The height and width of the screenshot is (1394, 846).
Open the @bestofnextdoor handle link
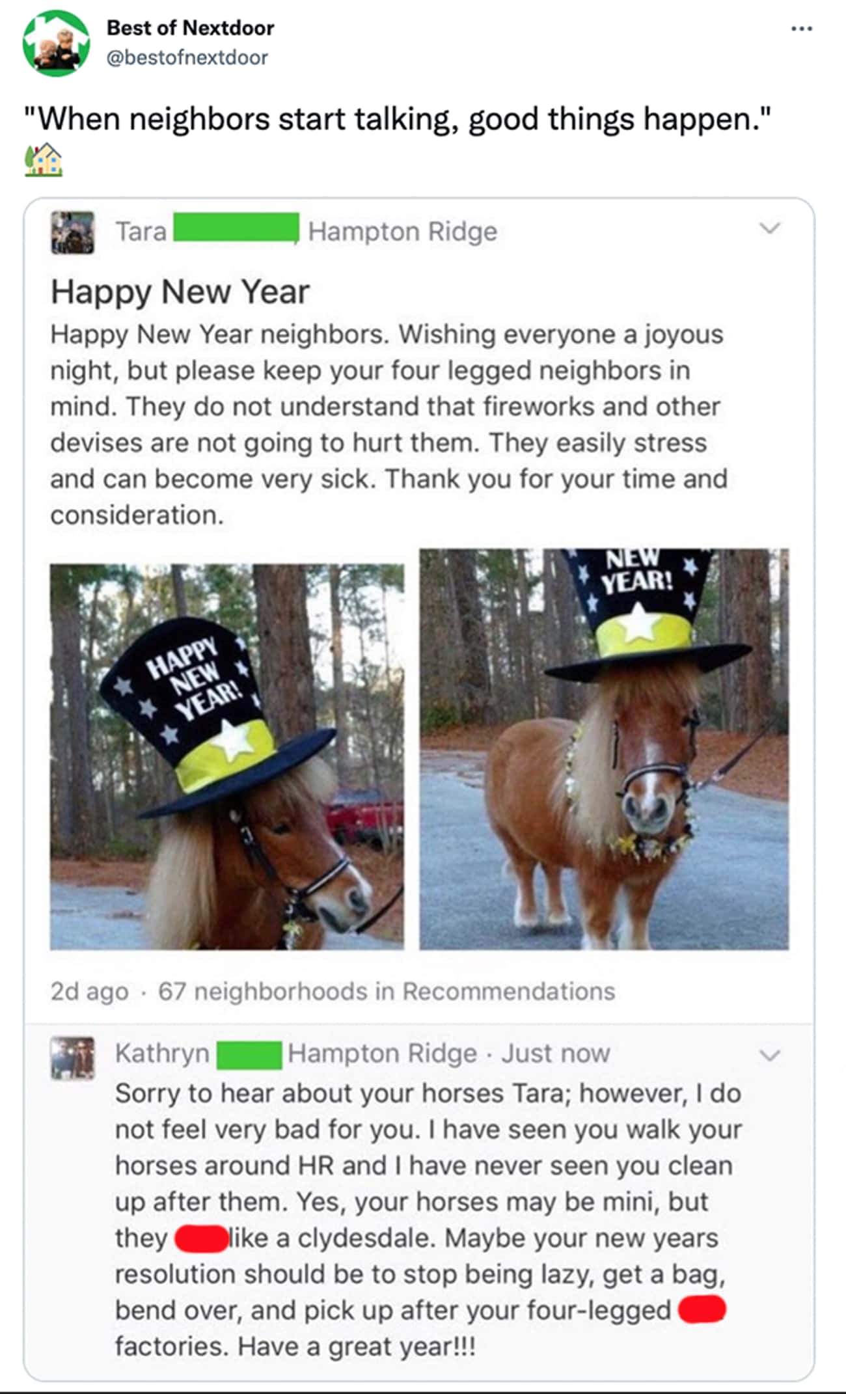pyautogui.click(x=187, y=57)
